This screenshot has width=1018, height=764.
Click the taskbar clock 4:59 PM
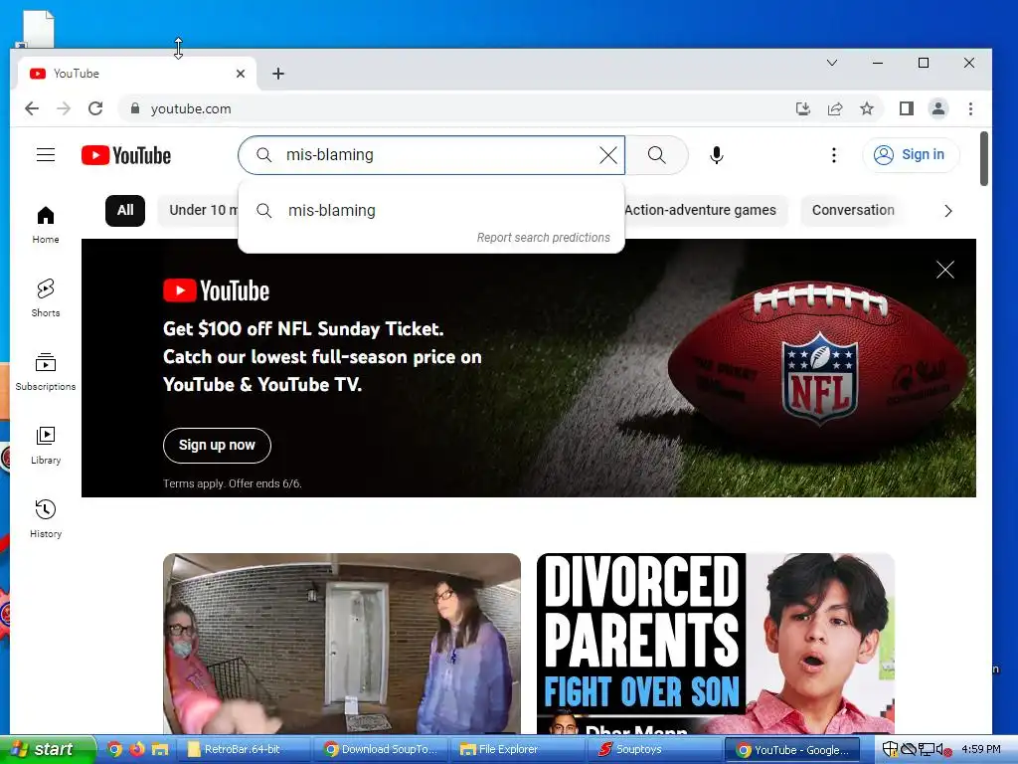tap(980, 749)
